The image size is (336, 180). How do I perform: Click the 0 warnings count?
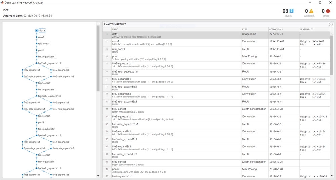306,11
